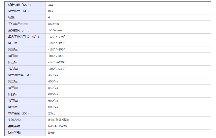
Task: Click the inCube10/20 control system value
Action: 57,126
